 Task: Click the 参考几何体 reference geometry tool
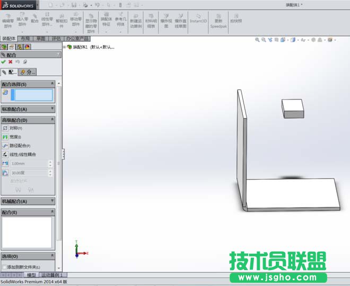(120, 20)
